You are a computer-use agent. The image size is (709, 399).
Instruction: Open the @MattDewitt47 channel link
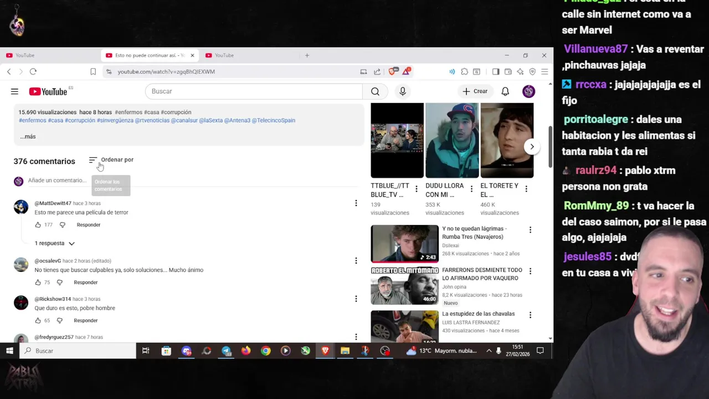[53, 203]
